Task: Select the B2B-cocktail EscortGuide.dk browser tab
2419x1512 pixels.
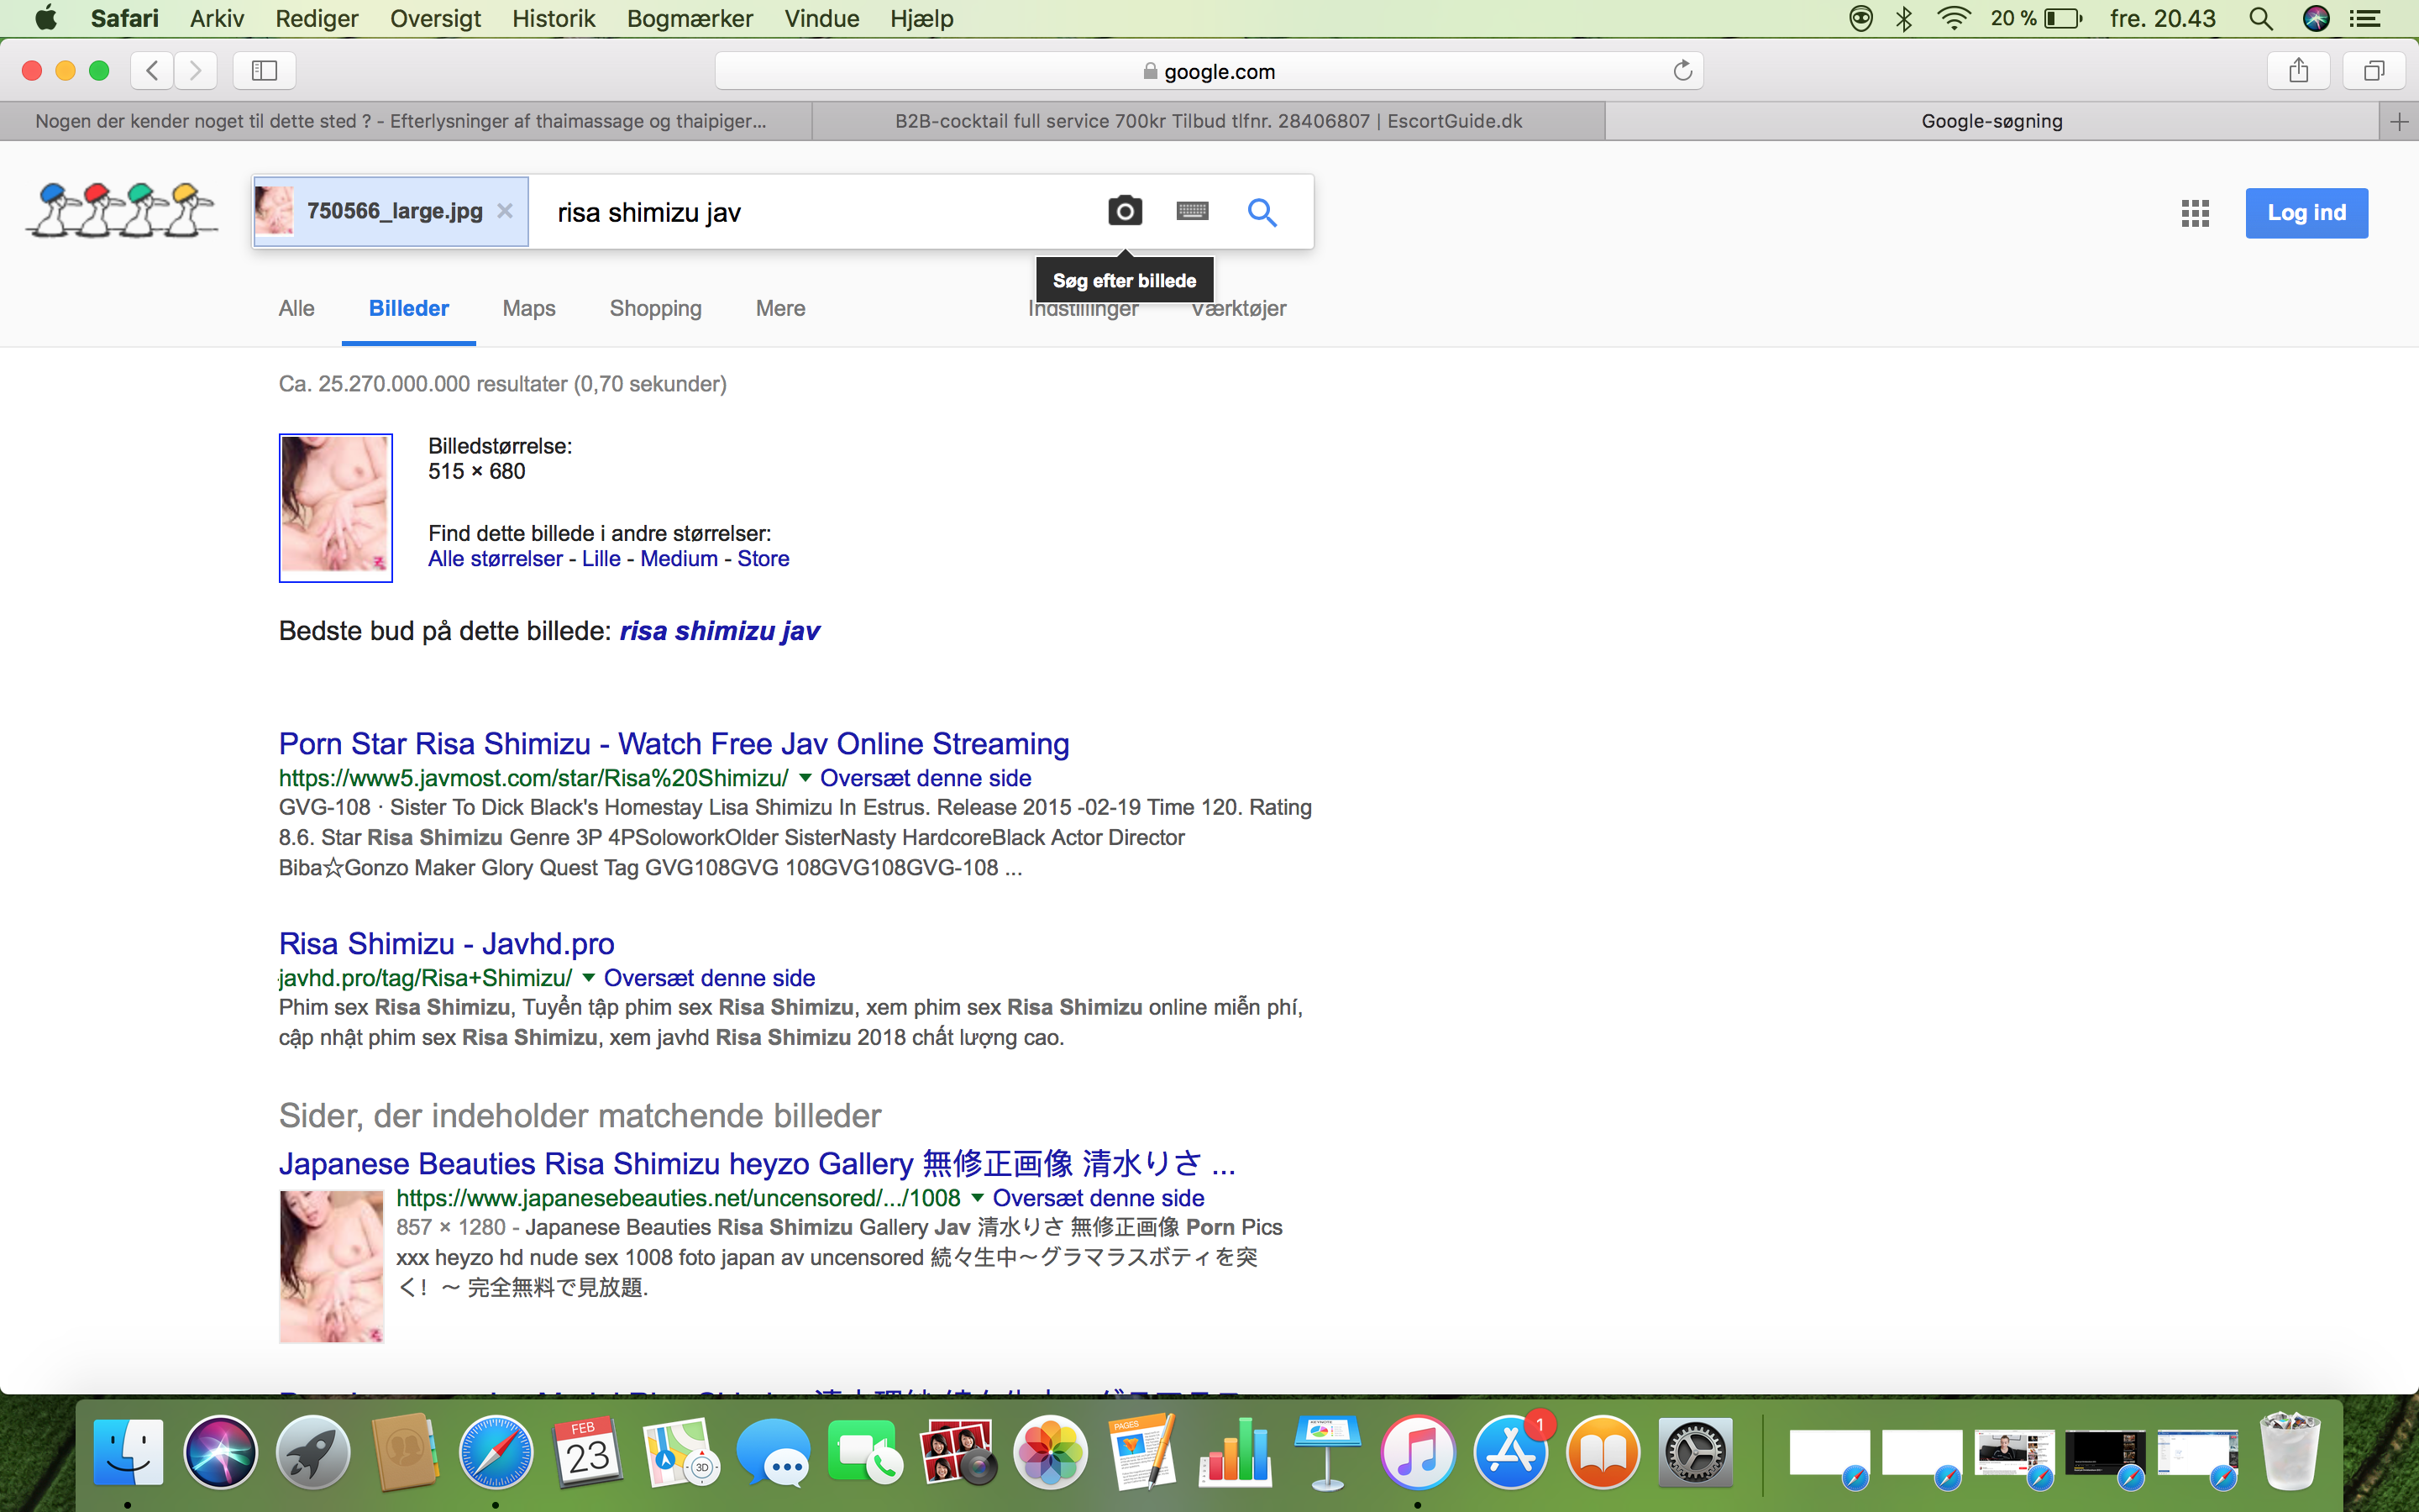Action: point(1208,121)
